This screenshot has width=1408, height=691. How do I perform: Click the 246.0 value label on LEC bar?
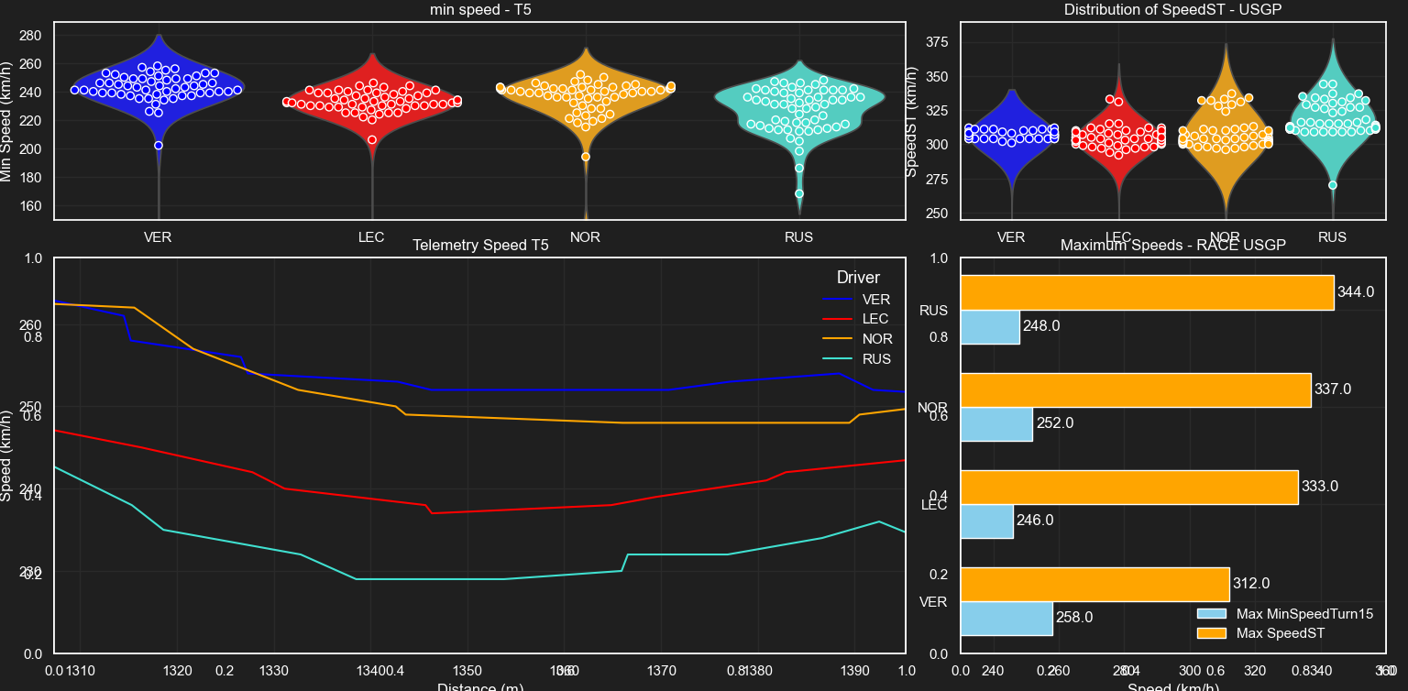click(1036, 521)
